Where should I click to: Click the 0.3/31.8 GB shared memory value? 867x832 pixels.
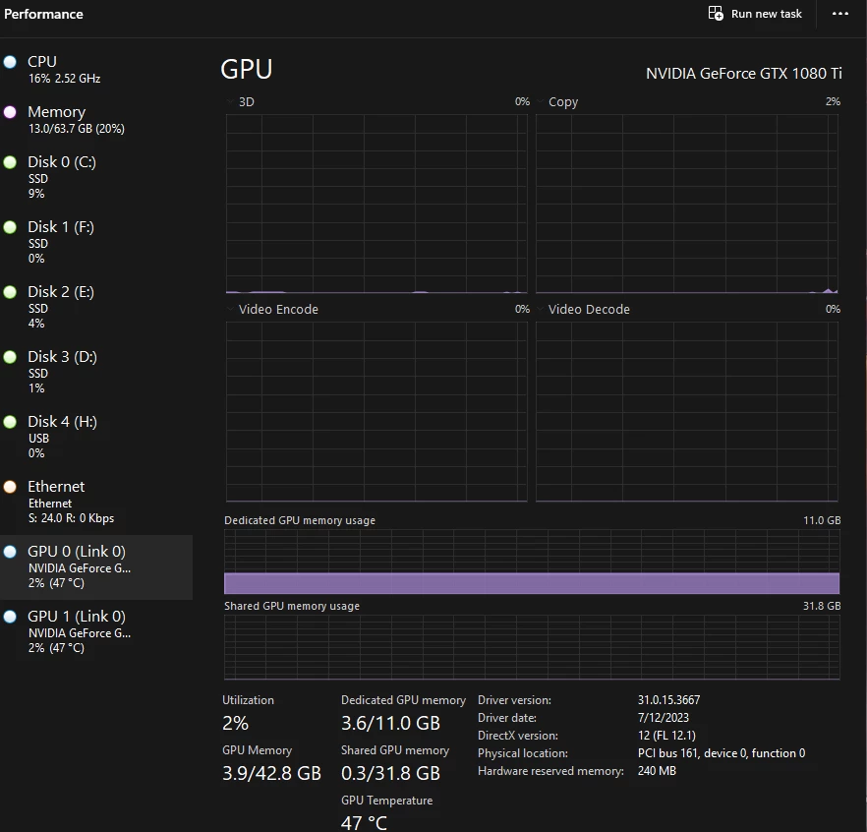coord(390,773)
